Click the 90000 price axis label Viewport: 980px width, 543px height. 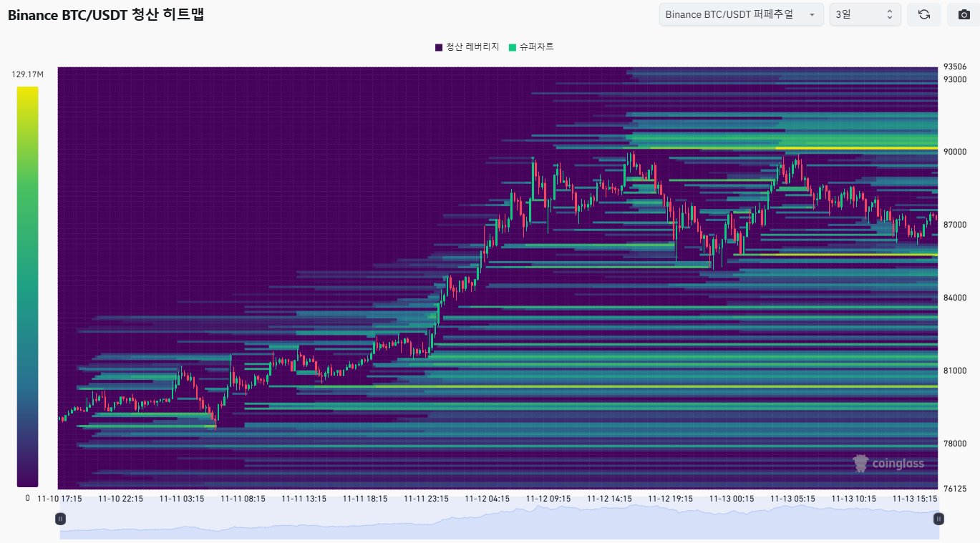[955, 152]
